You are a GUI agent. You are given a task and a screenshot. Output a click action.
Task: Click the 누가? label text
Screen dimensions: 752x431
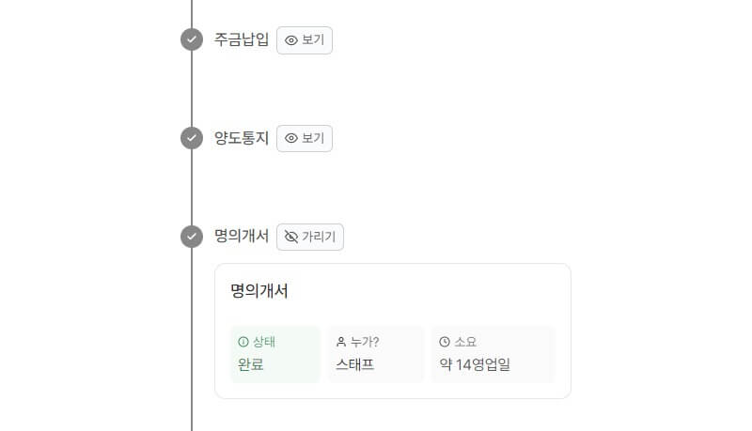pos(365,342)
